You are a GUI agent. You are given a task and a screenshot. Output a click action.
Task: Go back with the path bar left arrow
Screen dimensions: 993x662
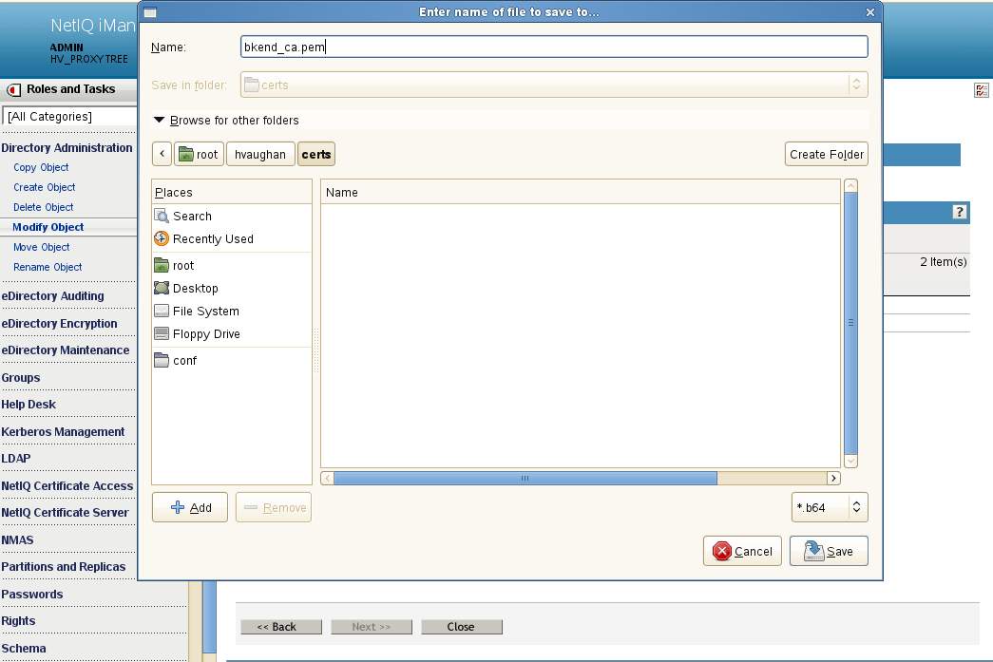coord(162,154)
